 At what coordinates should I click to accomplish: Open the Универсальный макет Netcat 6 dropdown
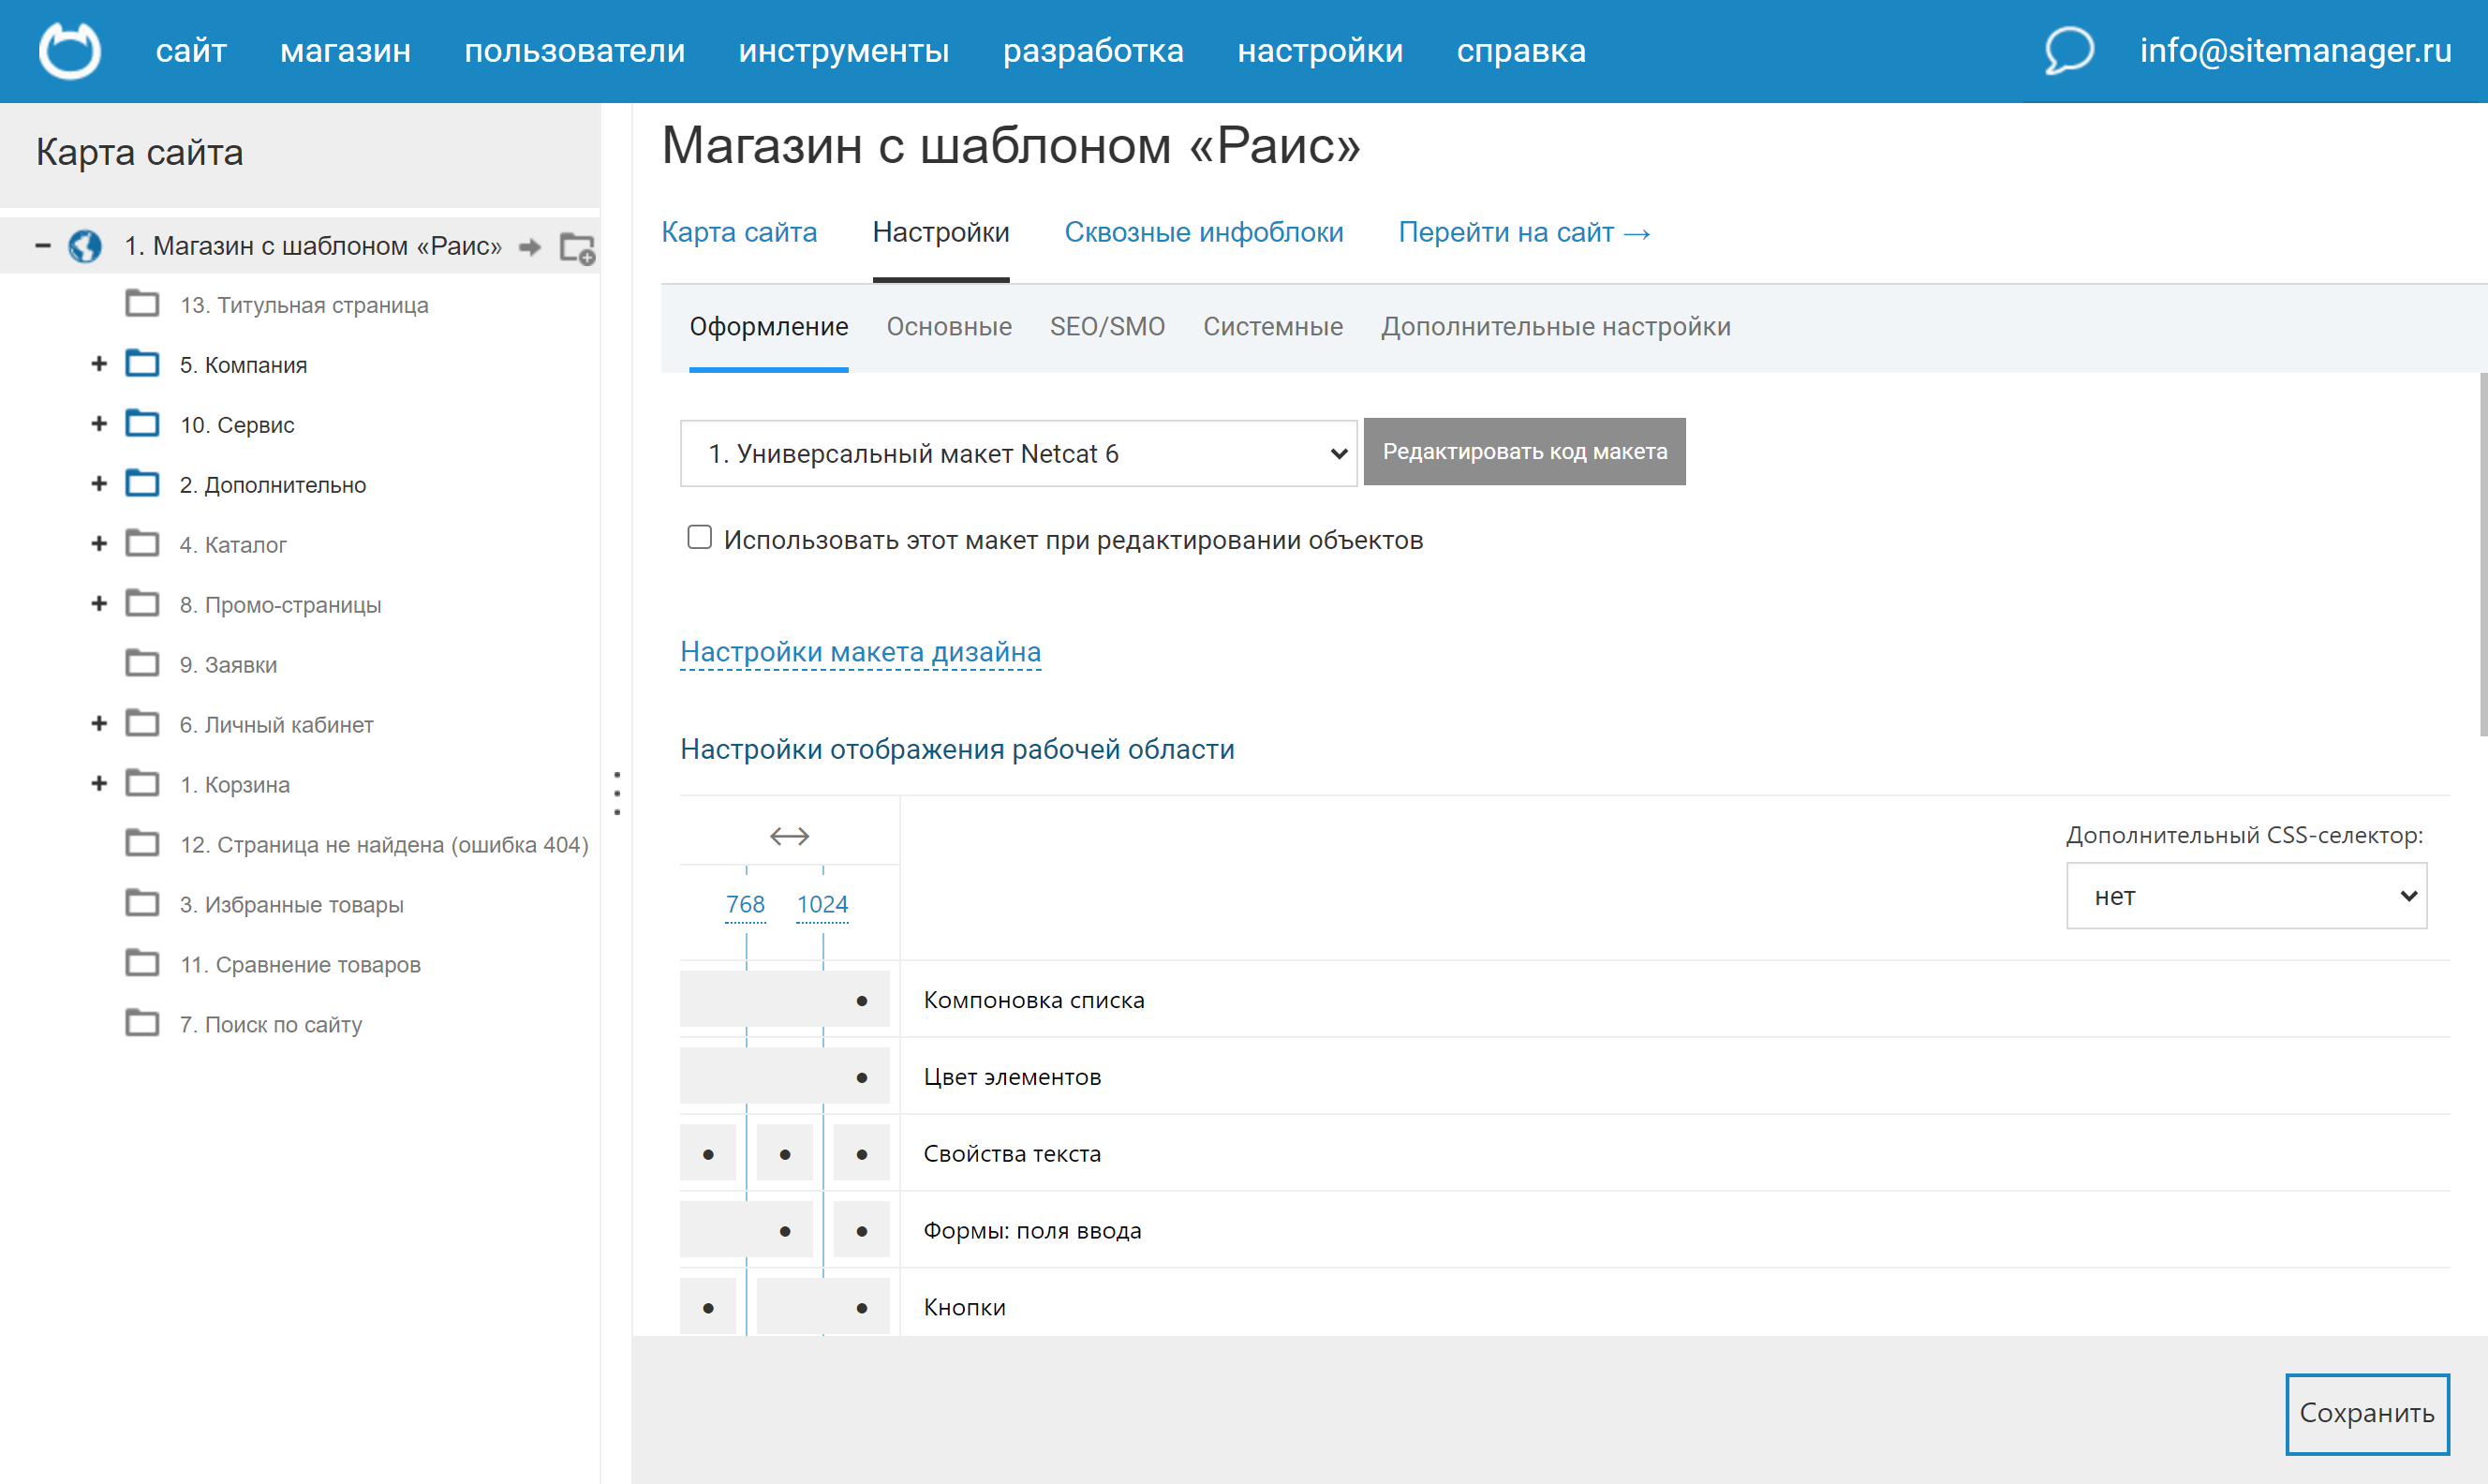[x=1017, y=454]
